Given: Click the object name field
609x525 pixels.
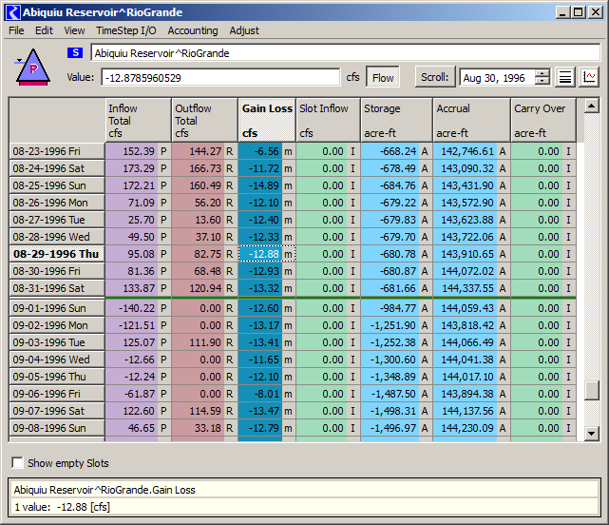Looking at the screenshot, I should pos(346,53).
